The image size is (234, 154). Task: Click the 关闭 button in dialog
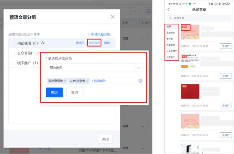pos(105,139)
